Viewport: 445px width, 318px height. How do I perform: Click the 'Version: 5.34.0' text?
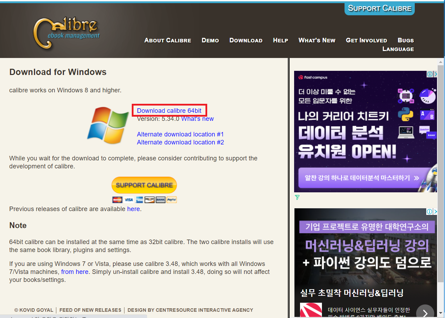pyautogui.click(x=158, y=119)
